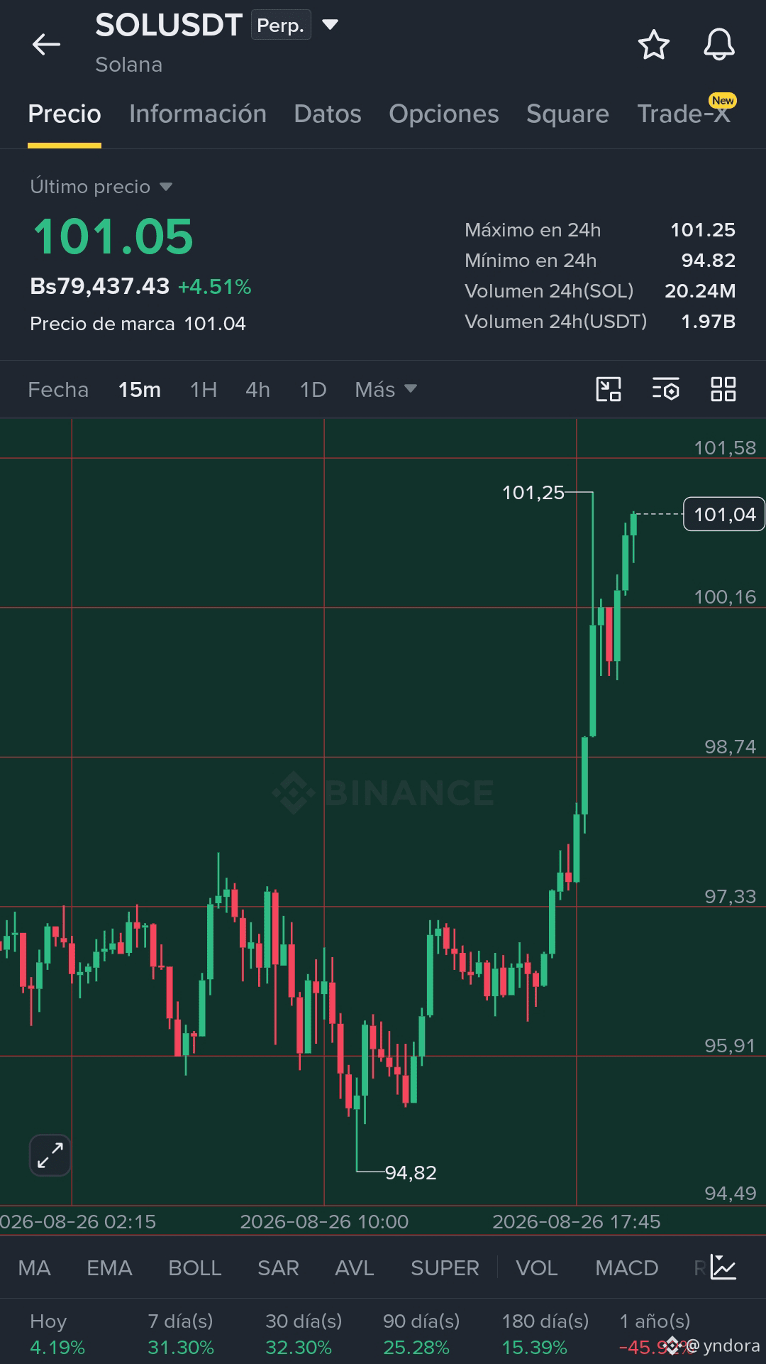Toggle the EMA indicator
This screenshot has height=1364, width=766.
[x=109, y=1267]
